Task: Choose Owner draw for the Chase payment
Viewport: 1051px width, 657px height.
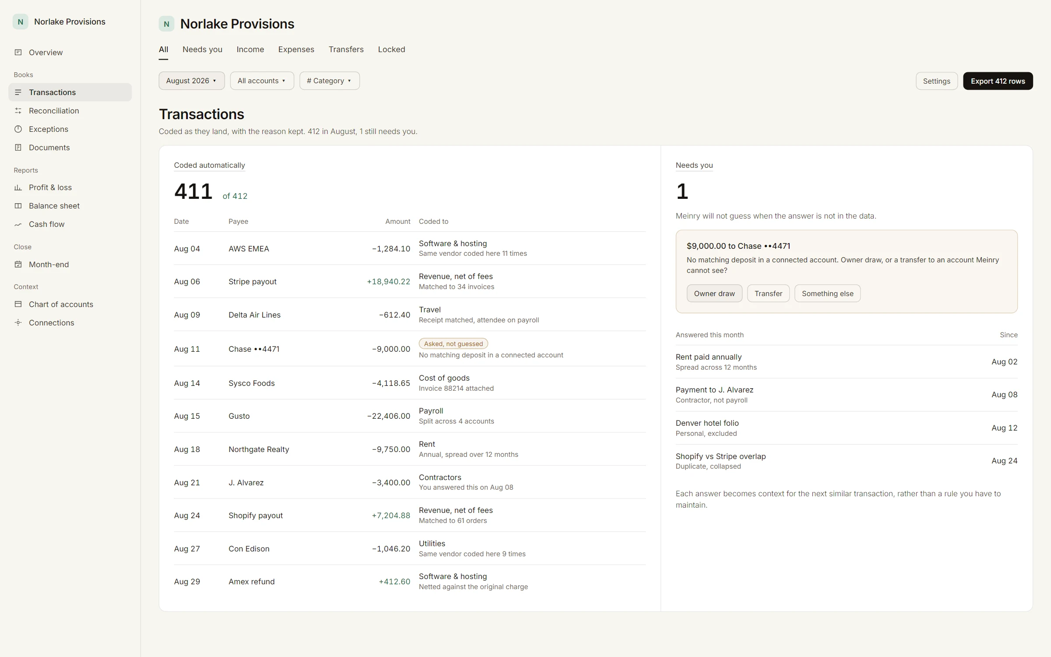Action: click(714, 293)
